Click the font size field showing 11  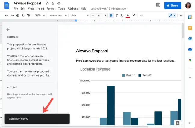[x=99, y=16]
